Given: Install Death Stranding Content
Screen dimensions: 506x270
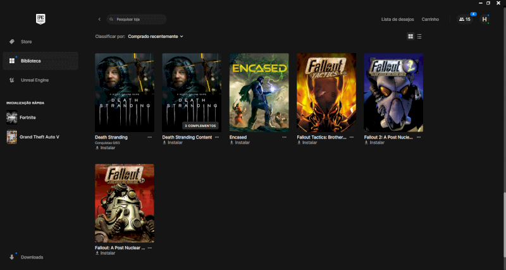Looking at the screenshot, I should pos(172,142).
